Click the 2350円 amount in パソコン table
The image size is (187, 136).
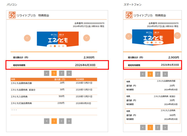pyautogui.click(x=61, y=103)
